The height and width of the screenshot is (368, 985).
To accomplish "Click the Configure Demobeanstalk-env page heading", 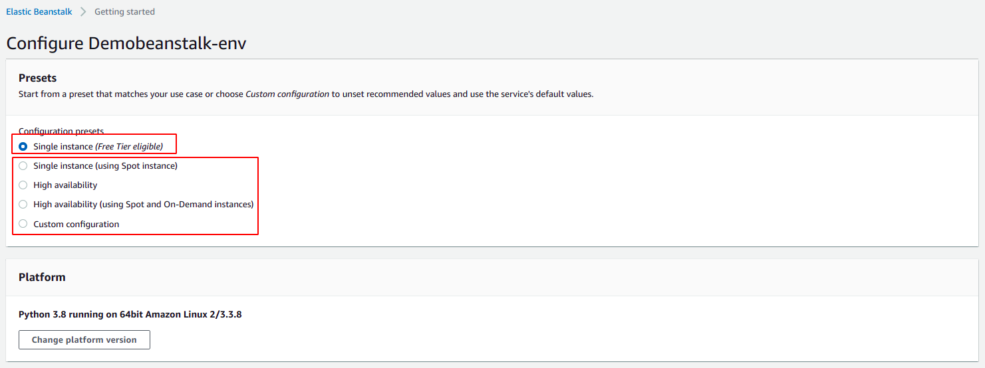I will [x=126, y=44].
